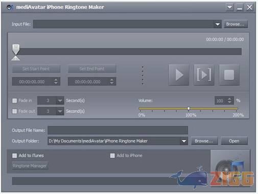The image size is (258, 194).
Task: Open the Fade out seconds dropdown
Action: pos(60,111)
